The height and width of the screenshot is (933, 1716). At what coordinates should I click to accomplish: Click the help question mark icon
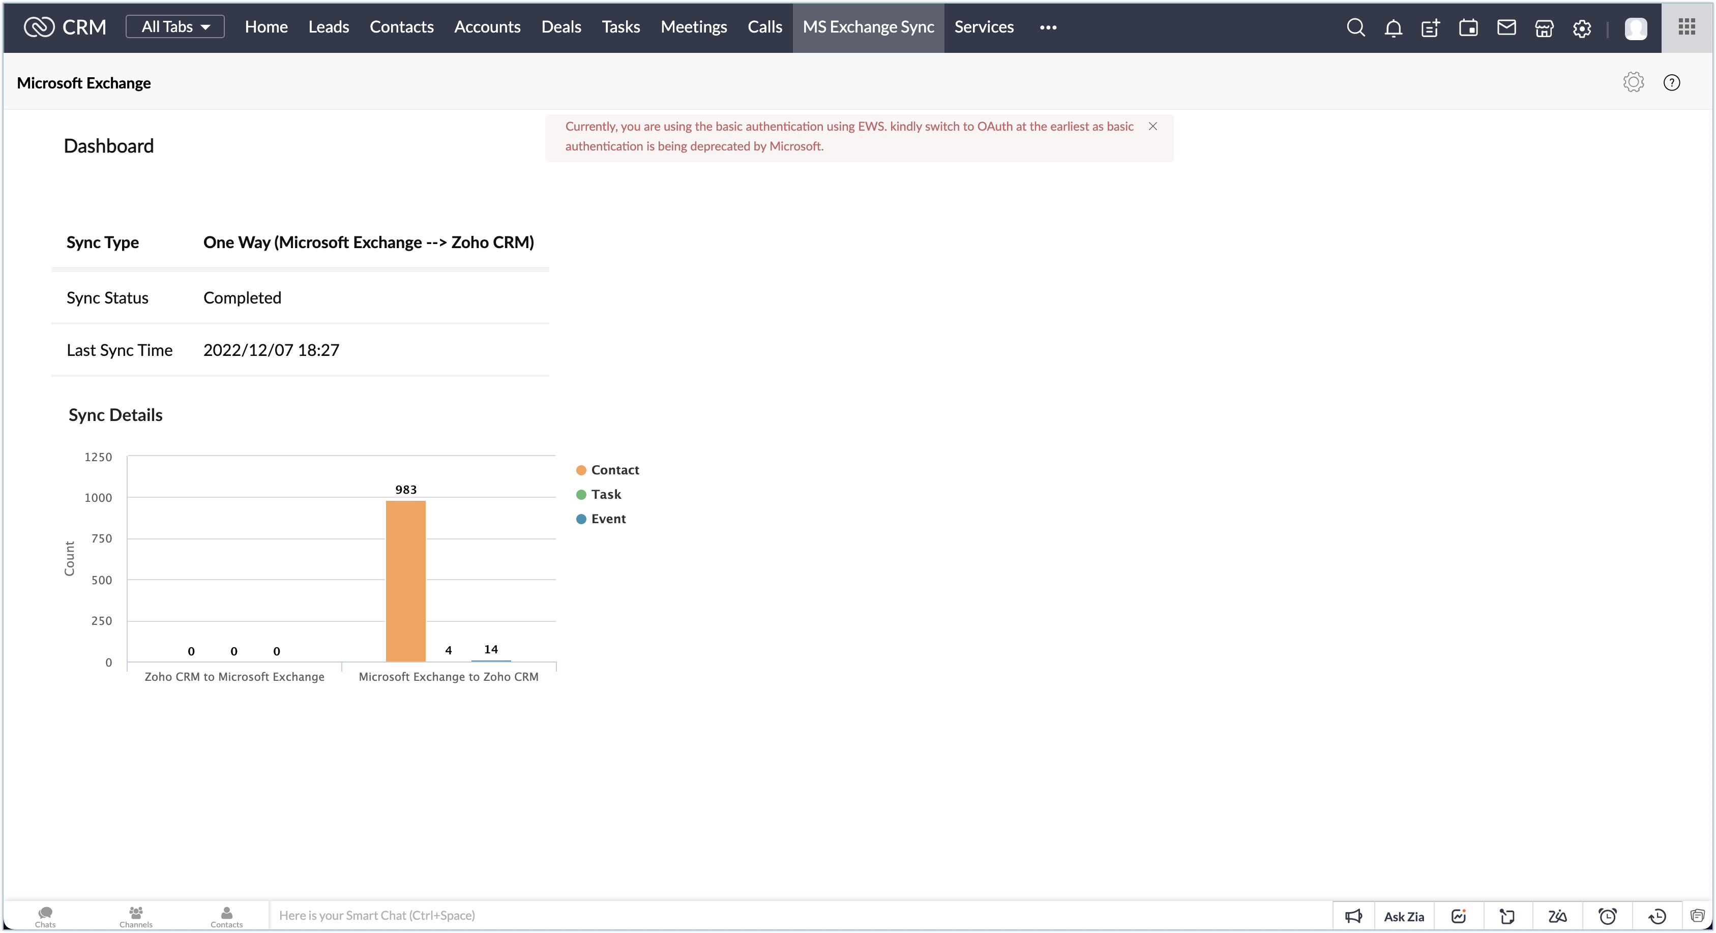[1671, 82]
